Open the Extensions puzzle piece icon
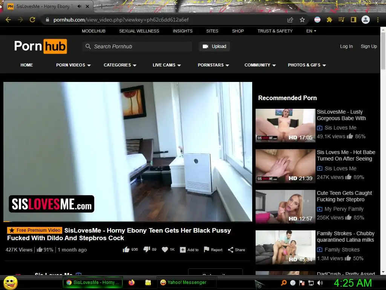This screenshot has width=386, height=290. pos(329,20)
